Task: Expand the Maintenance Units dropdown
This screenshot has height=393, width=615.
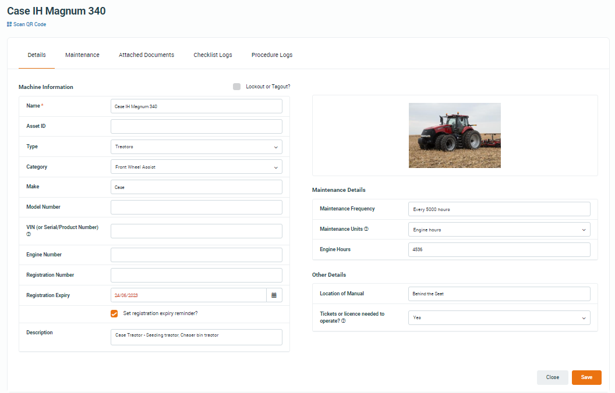Action: (x=499, y=230)
